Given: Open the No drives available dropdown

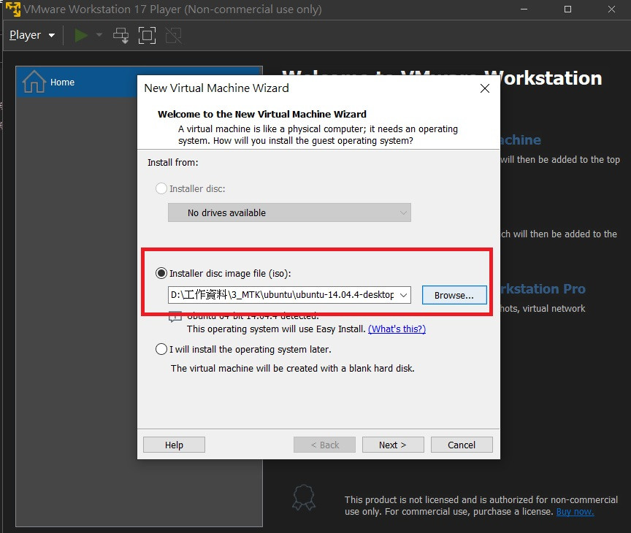Looking at the screenshot, I should pyautogui.click(x=289, y=212).
